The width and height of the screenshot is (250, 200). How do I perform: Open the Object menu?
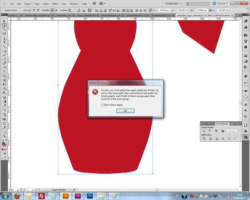27,4
